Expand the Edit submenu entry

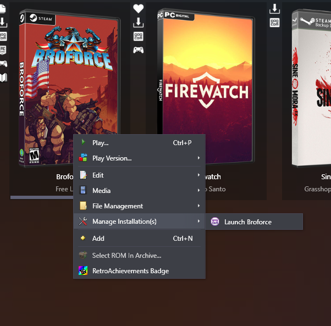139,175
